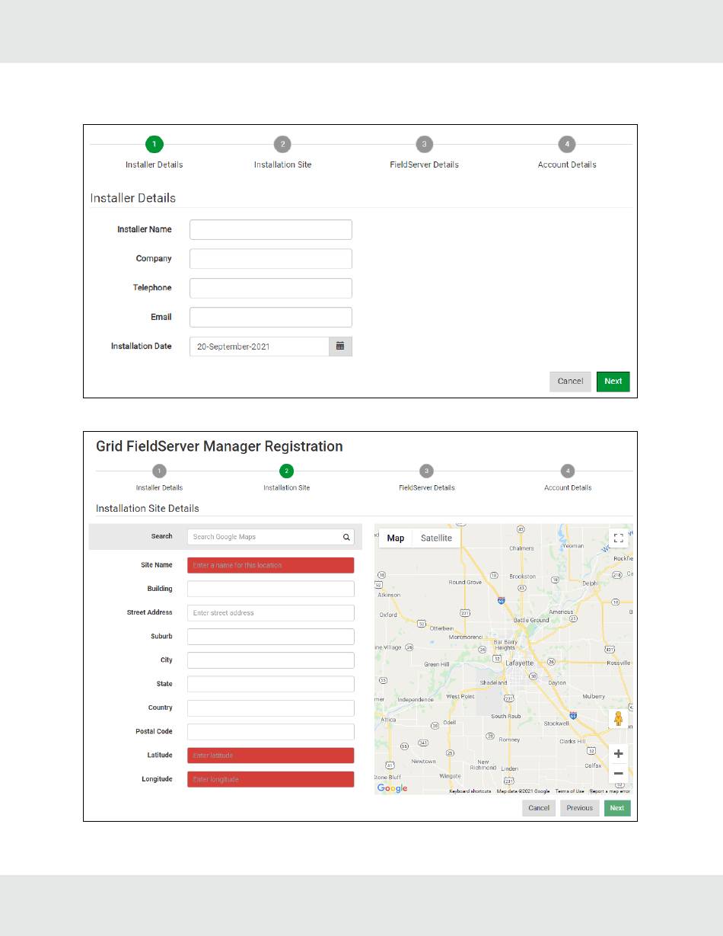
Task: Focus the Street Address field
Action: coord(271,612)
